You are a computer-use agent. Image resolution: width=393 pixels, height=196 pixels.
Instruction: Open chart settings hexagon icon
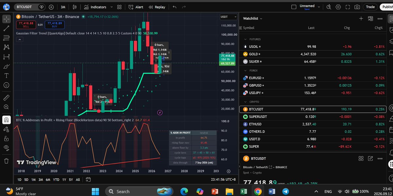pyautogui.click(x=338, y=7)
